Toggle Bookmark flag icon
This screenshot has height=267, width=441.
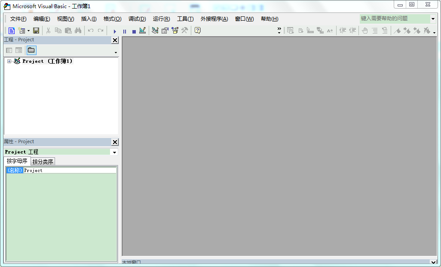pyautogui.click(x=397, y=31)
